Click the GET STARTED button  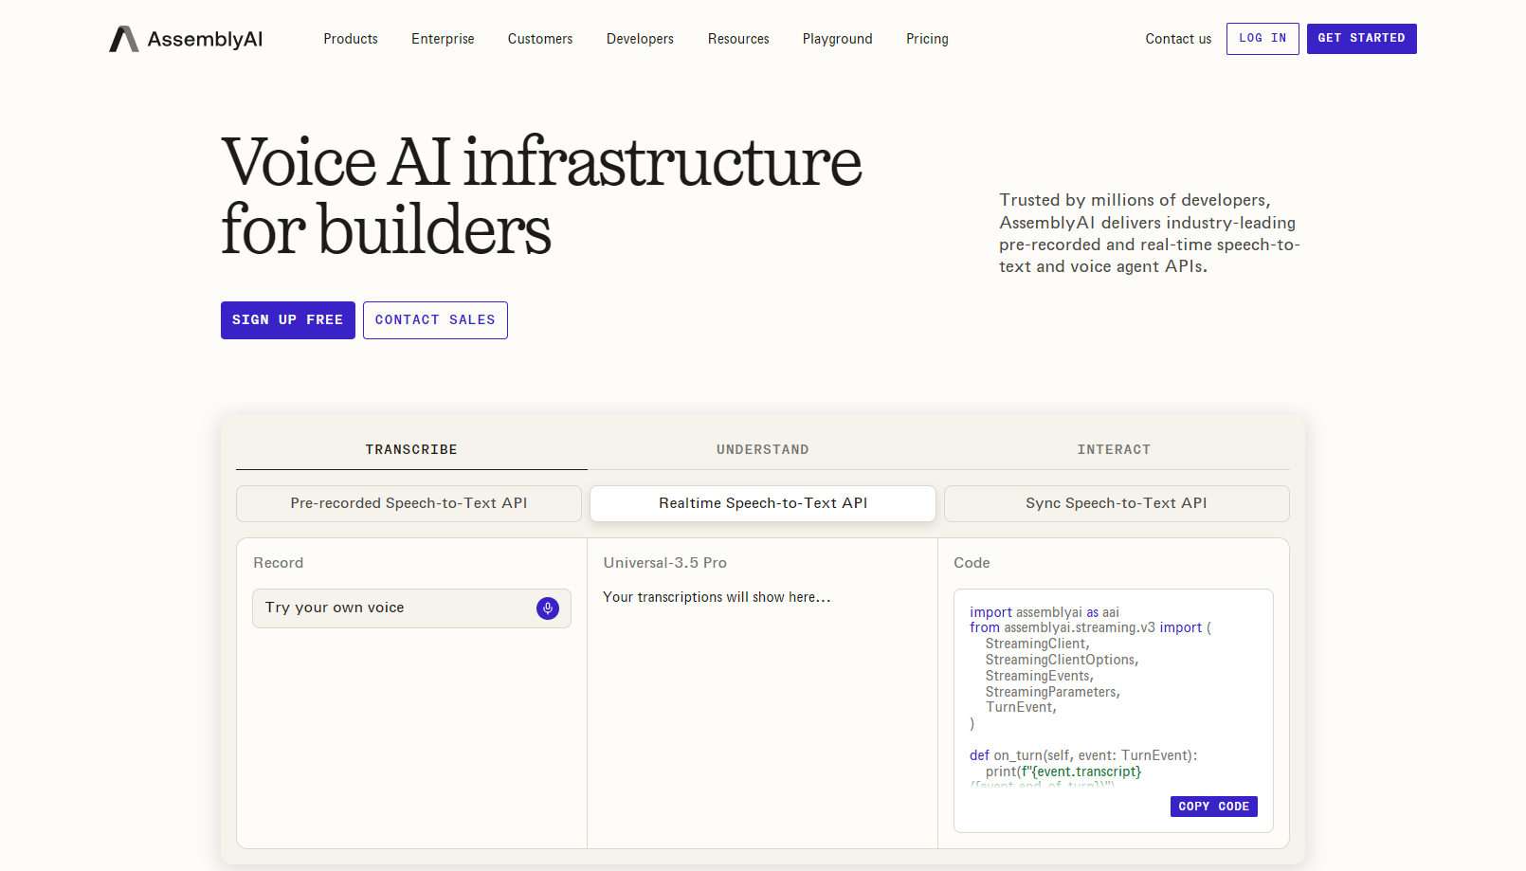1361,39
